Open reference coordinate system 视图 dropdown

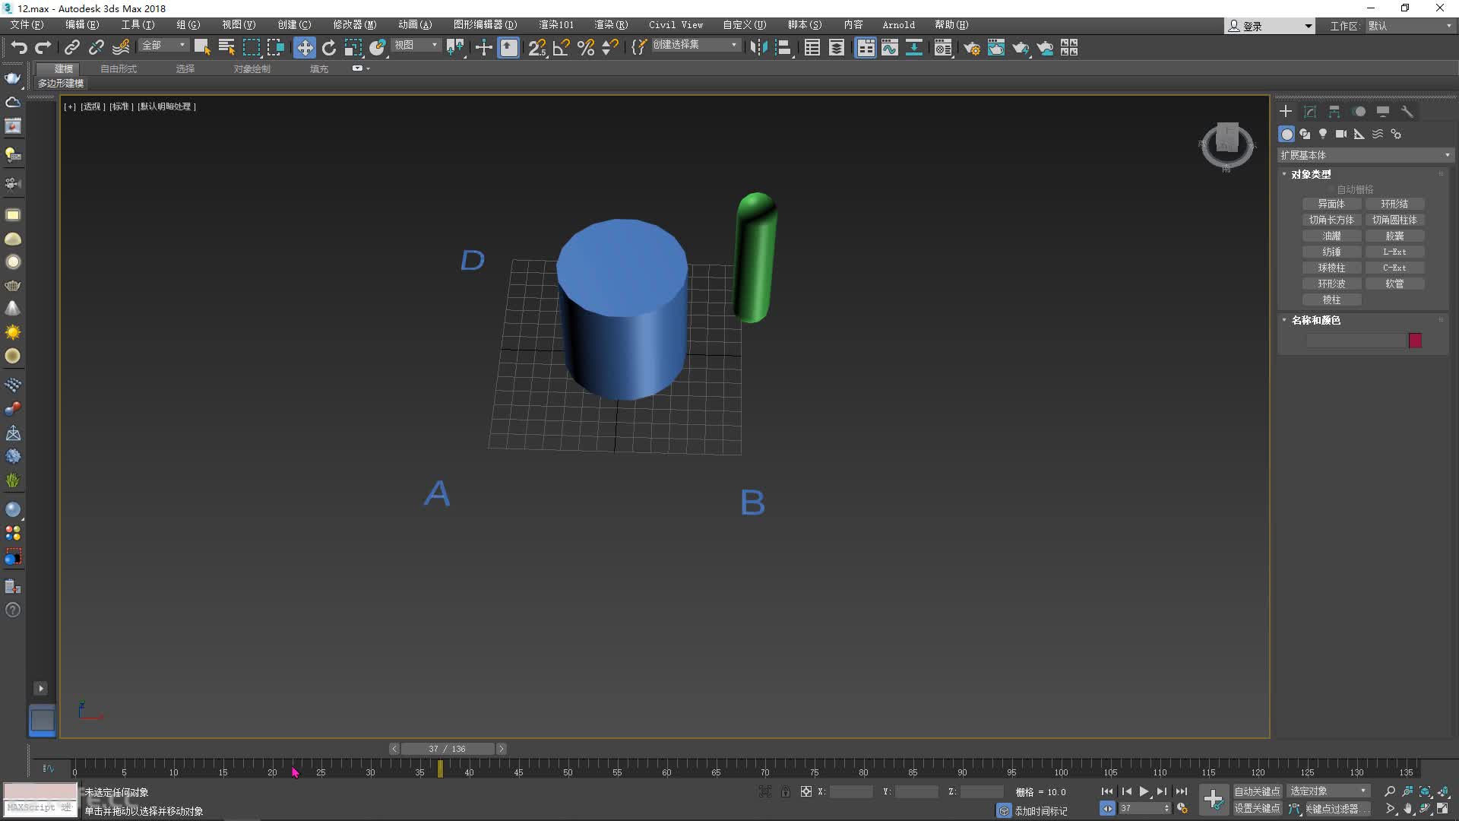click(x=416, y=46)
